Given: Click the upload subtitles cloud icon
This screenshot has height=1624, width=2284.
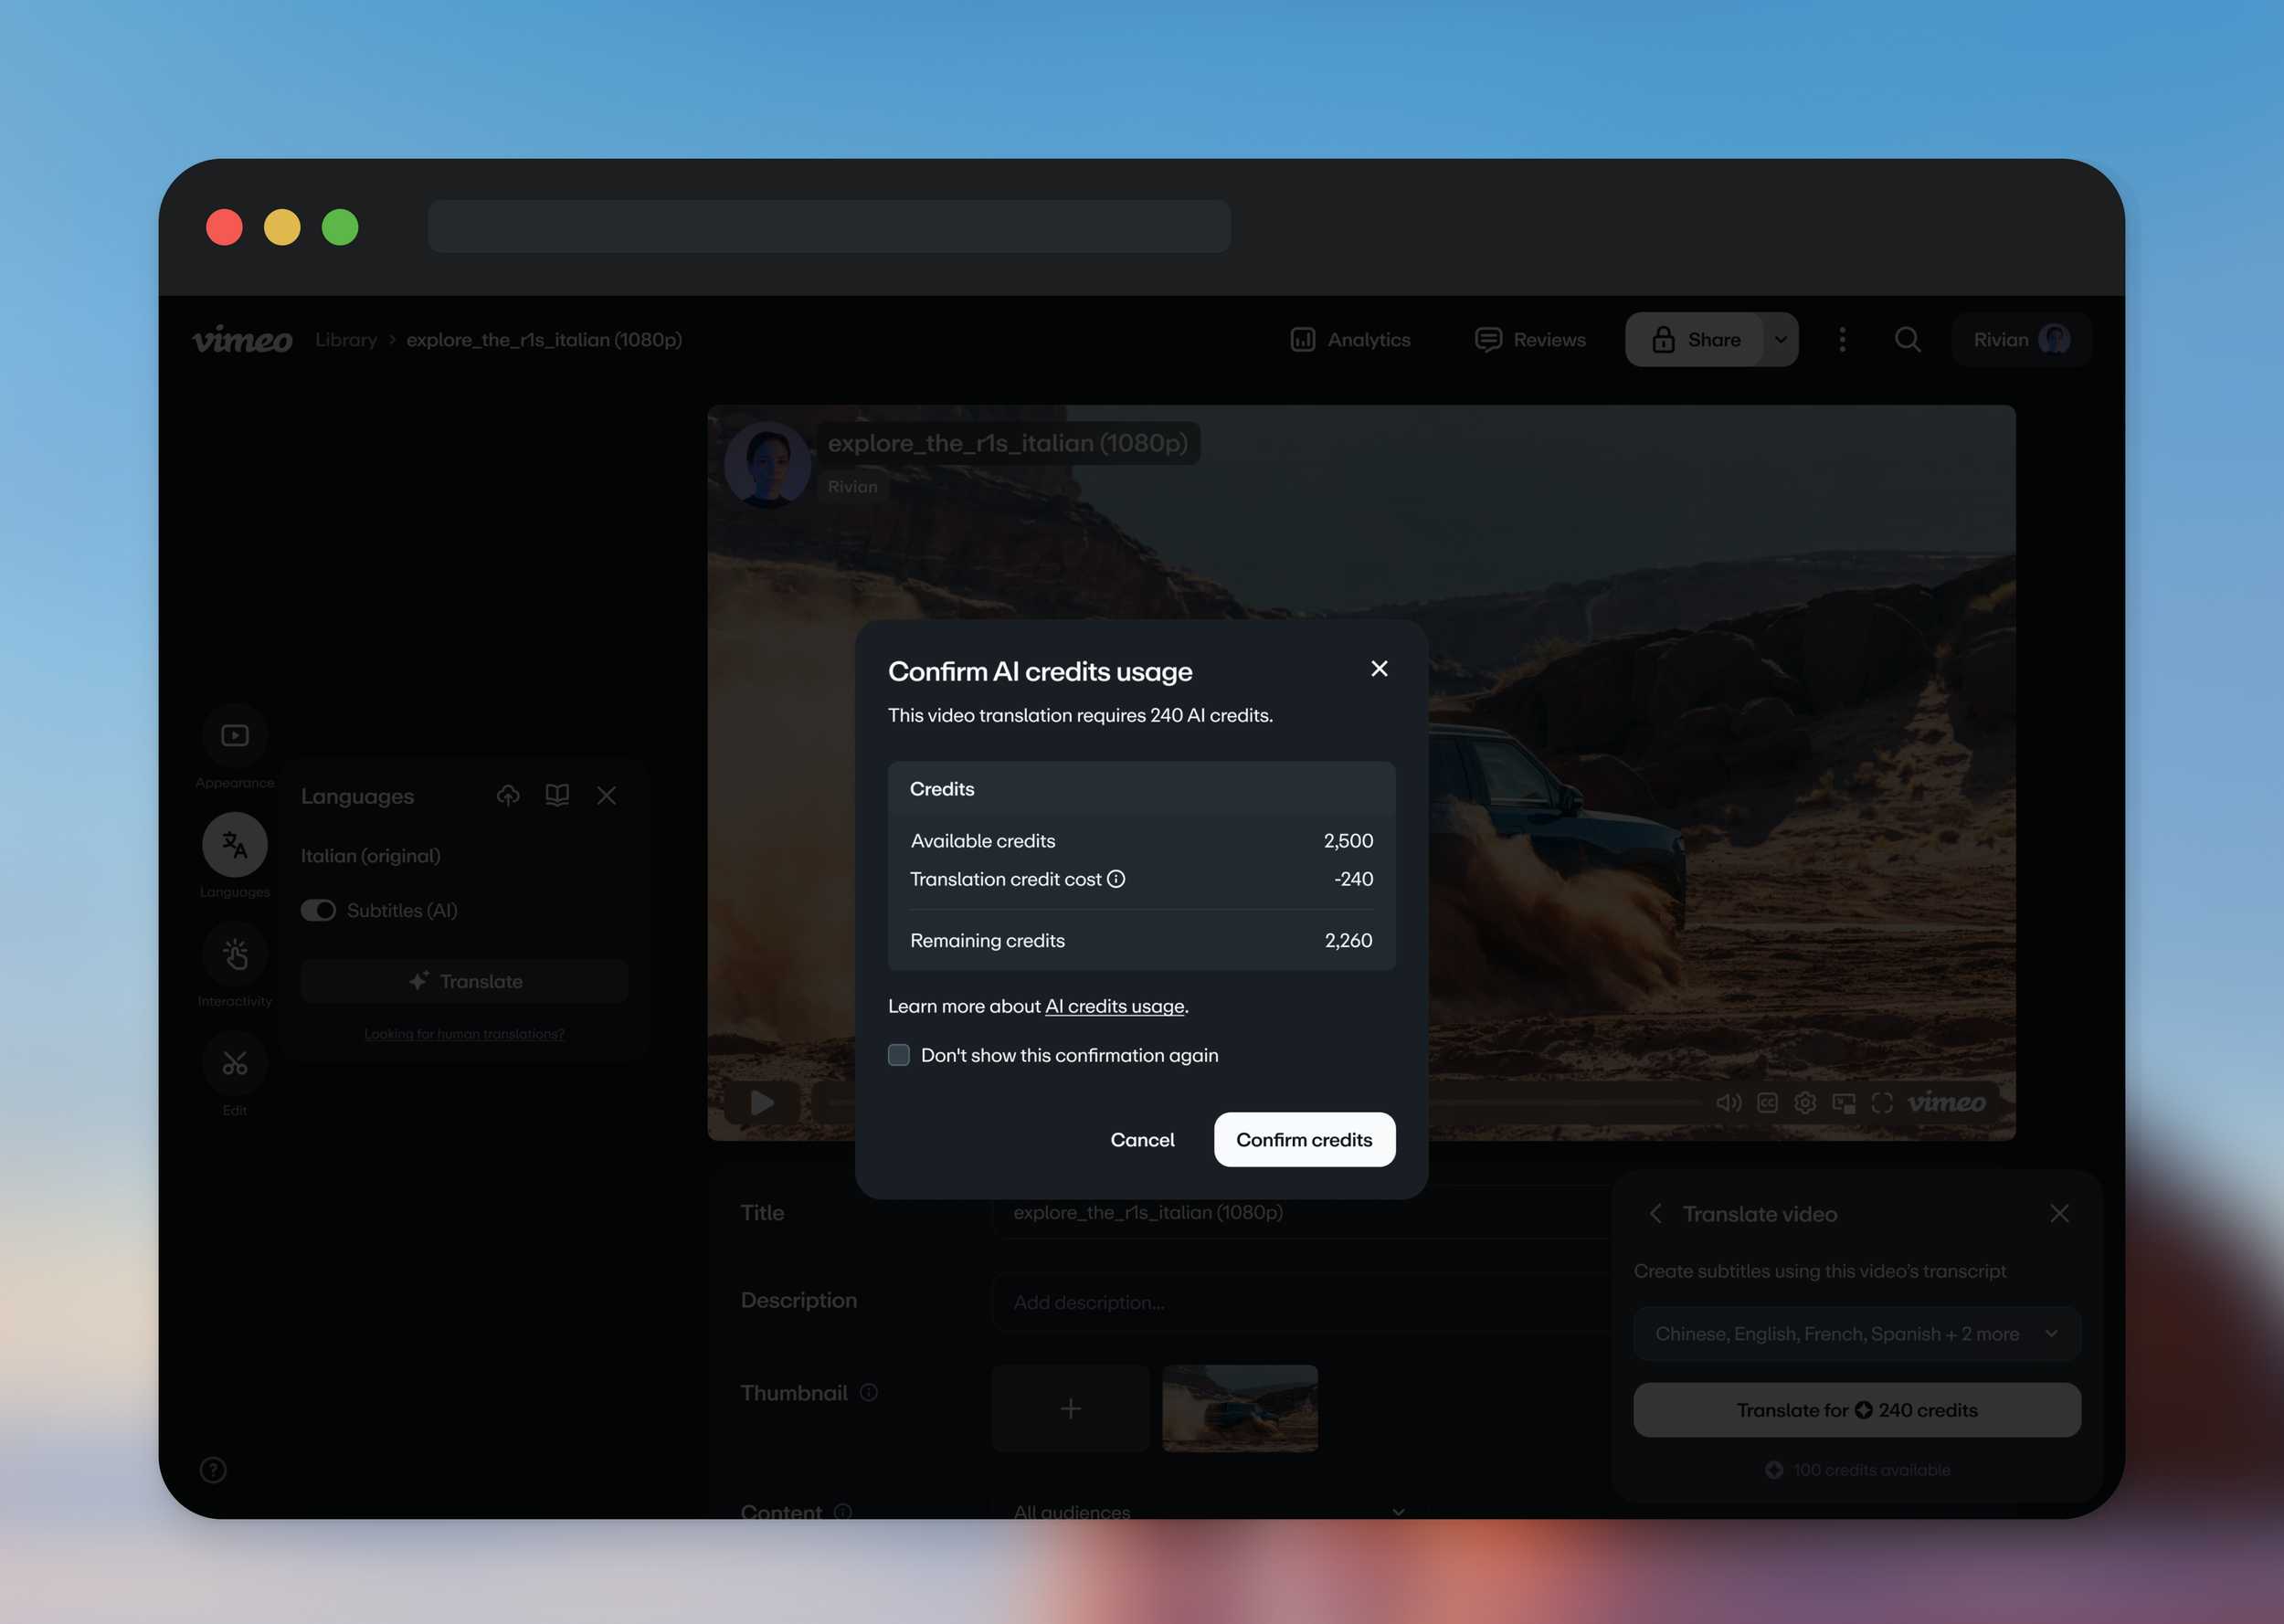Looking at the screenshot, I should click(508, 795).
